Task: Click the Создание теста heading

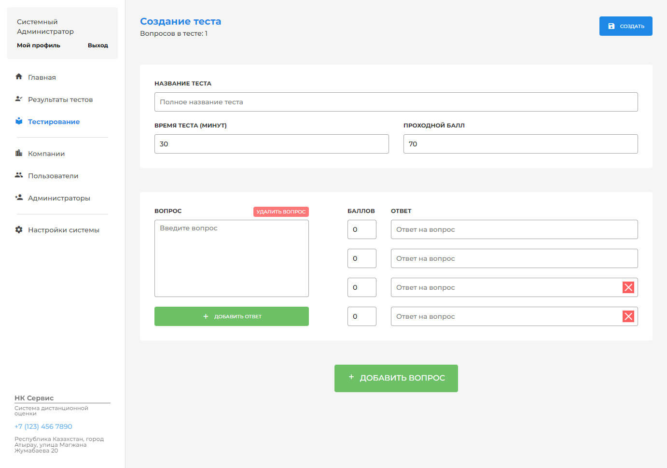Action: [x=181, y=21]
